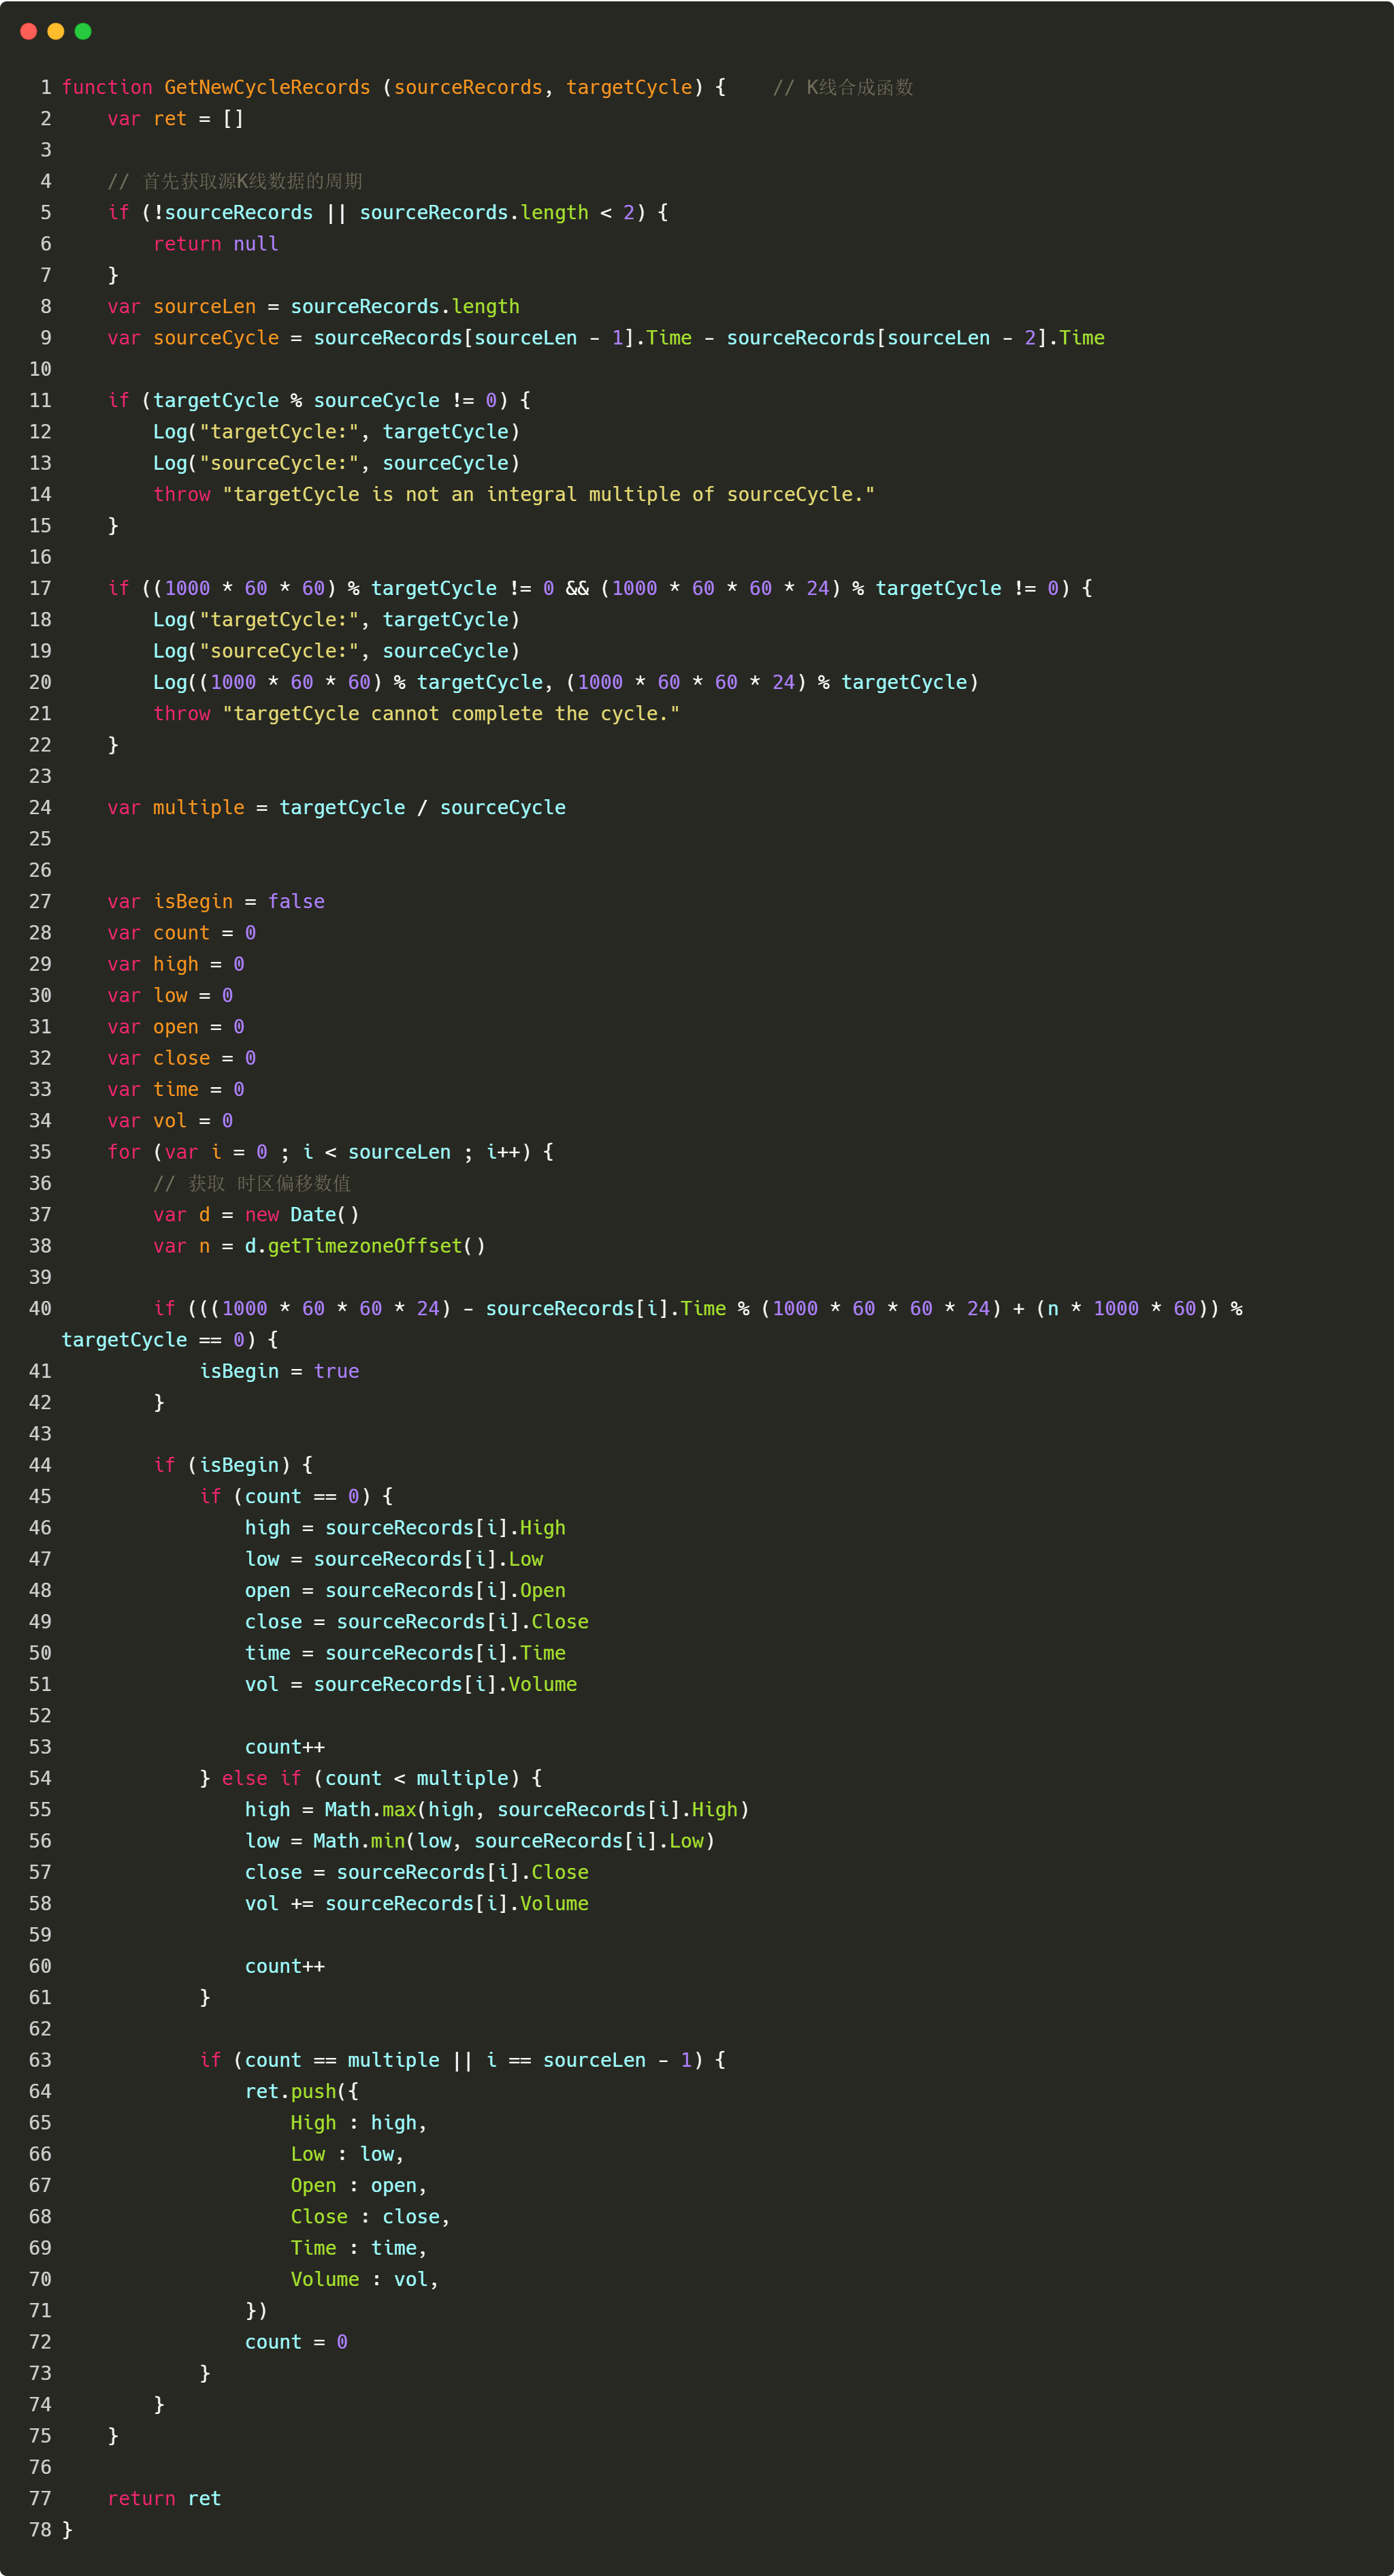Click the 'for' keyword on line 35

point(124,1152)
